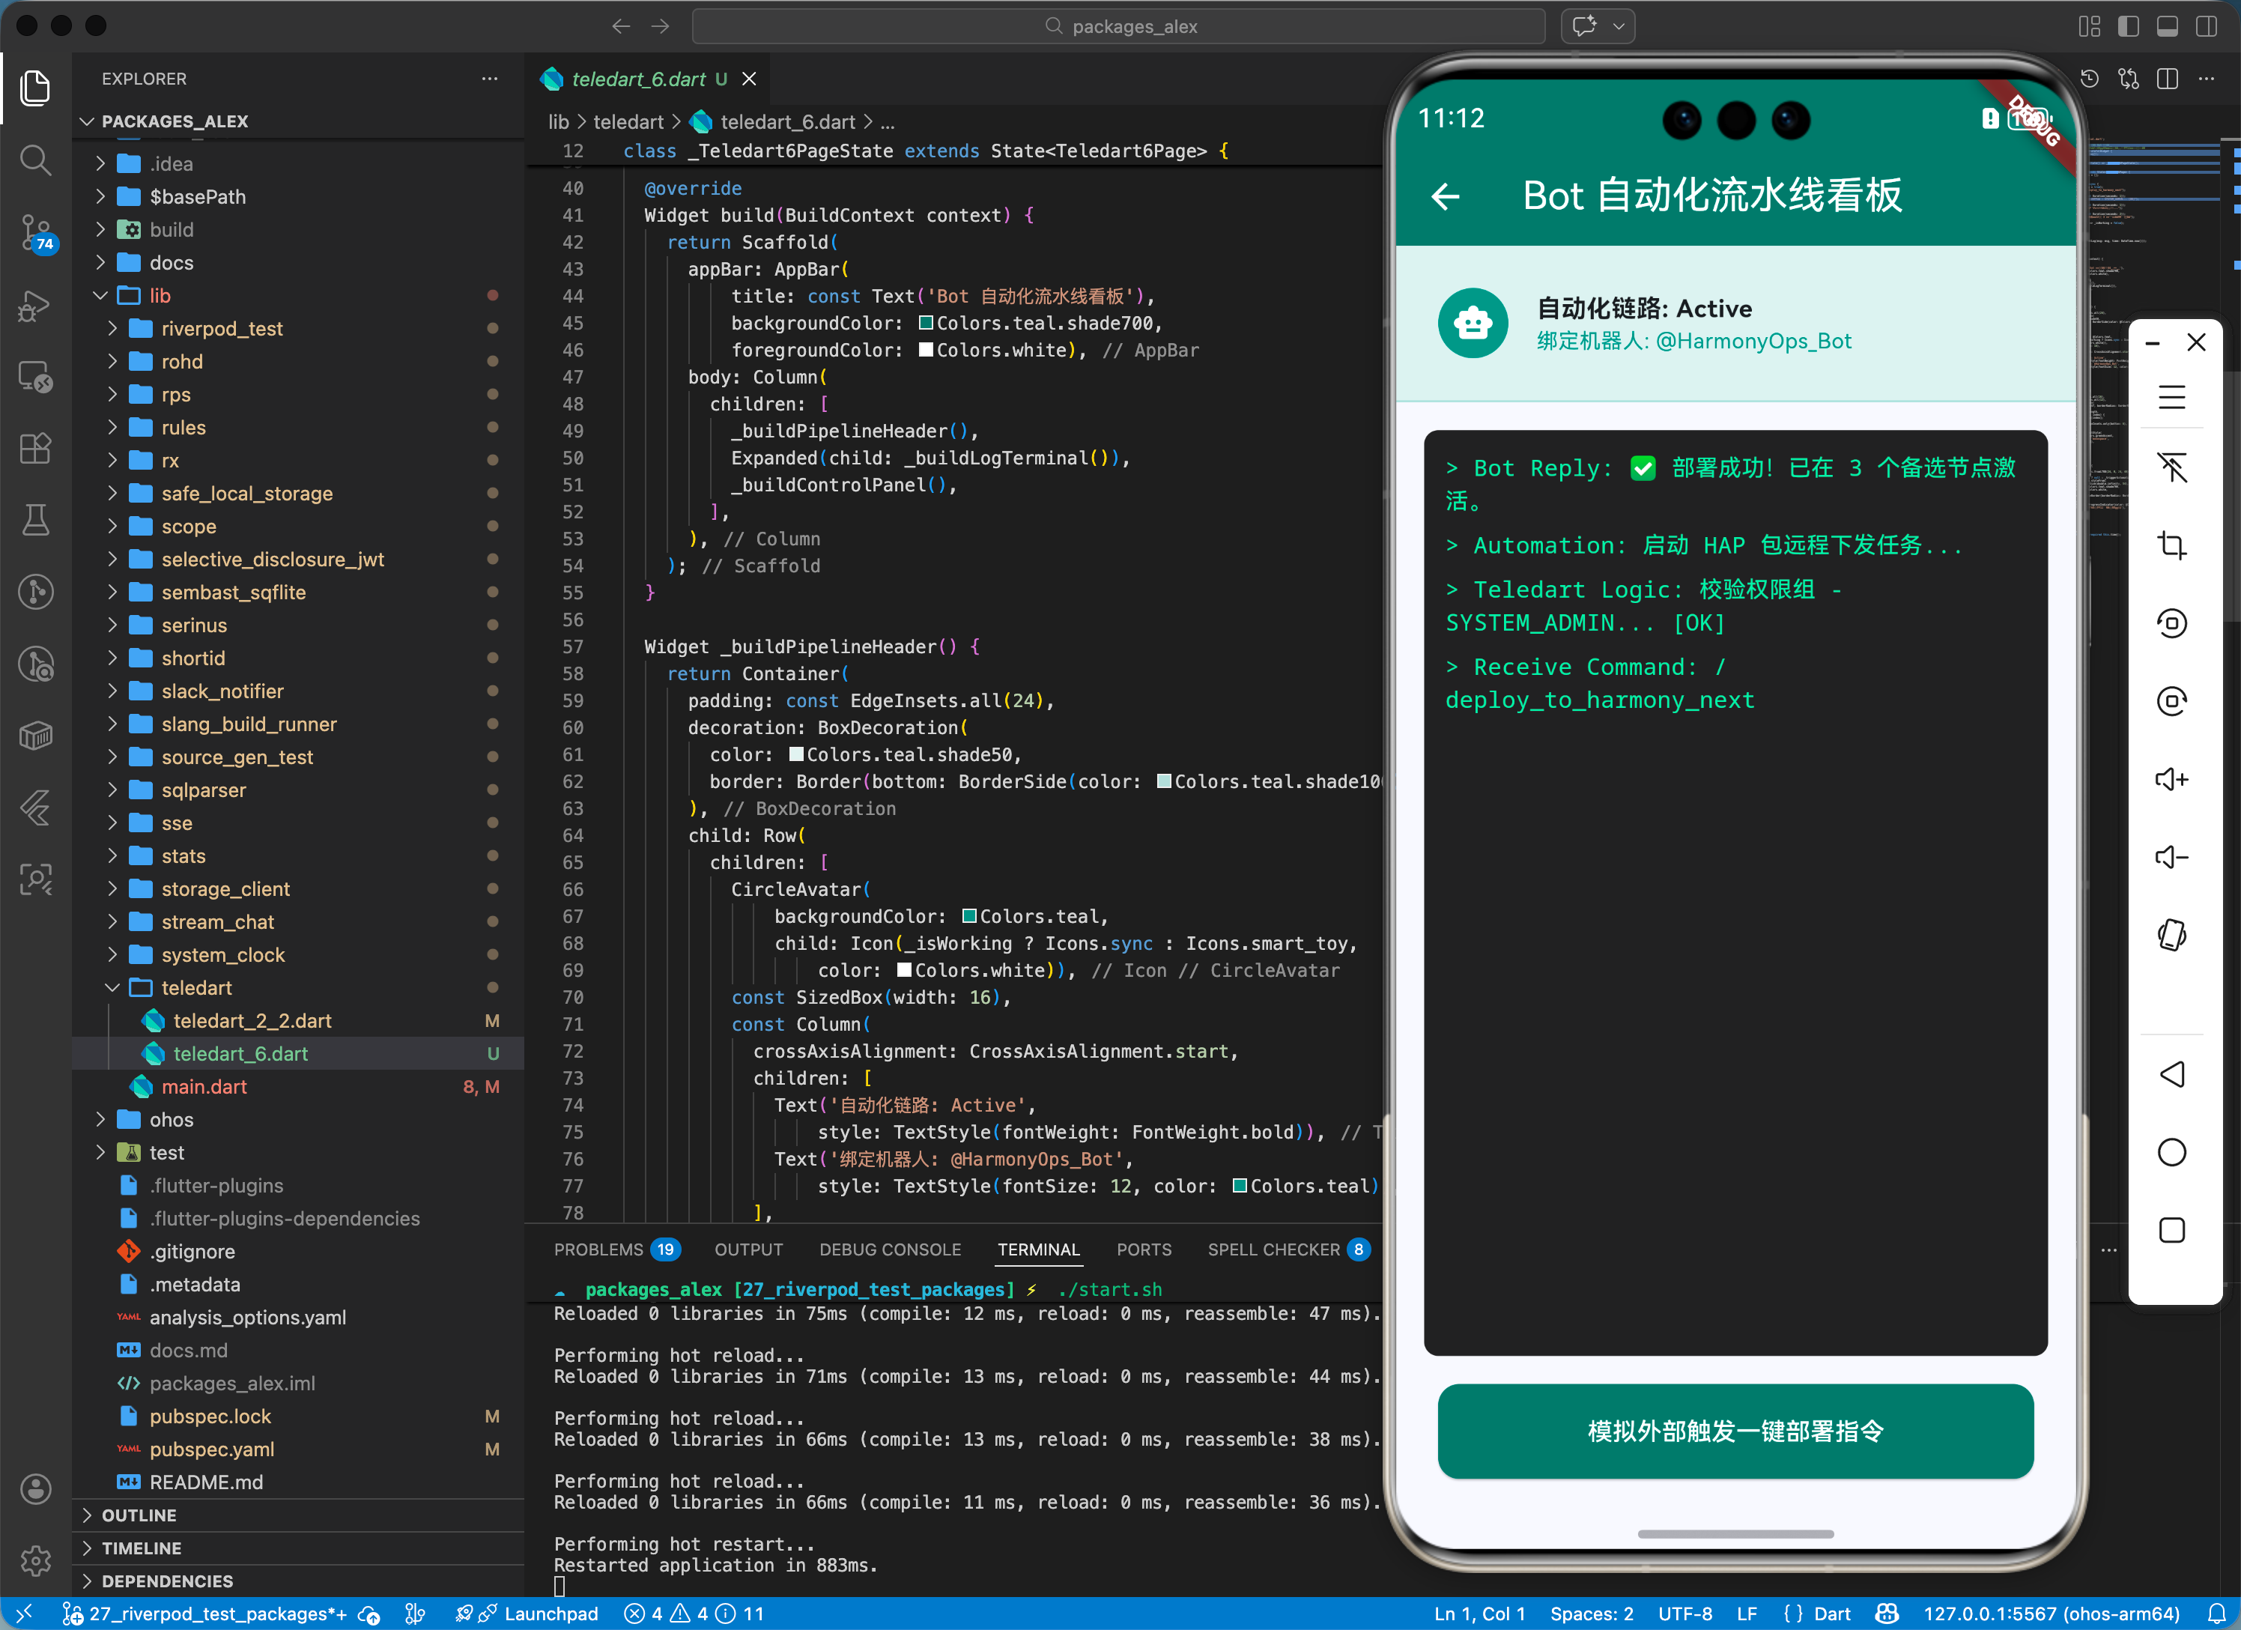
Task: Click the emulator volume up icon
Action: [2171, 780]
